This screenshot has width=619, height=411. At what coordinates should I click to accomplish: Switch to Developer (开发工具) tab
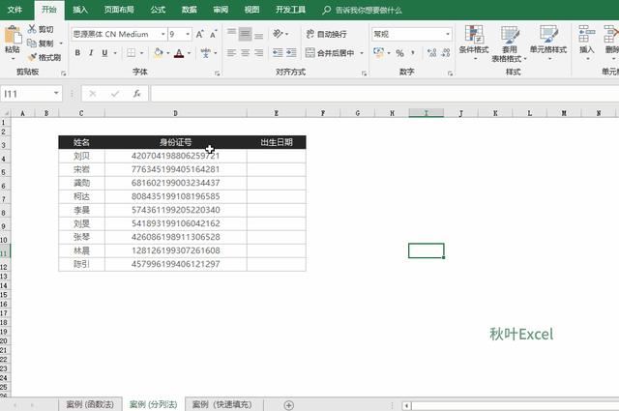tap(290, 10)
